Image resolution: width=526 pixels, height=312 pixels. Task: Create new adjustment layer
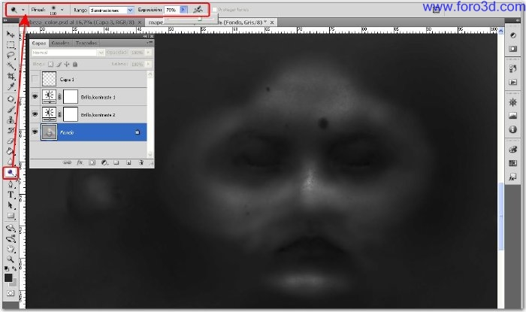click(x=104, y=162)
